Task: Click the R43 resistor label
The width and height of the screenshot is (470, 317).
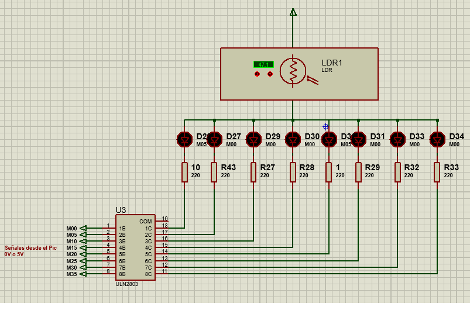Action: pyautogui.click(x=228, y=167)
